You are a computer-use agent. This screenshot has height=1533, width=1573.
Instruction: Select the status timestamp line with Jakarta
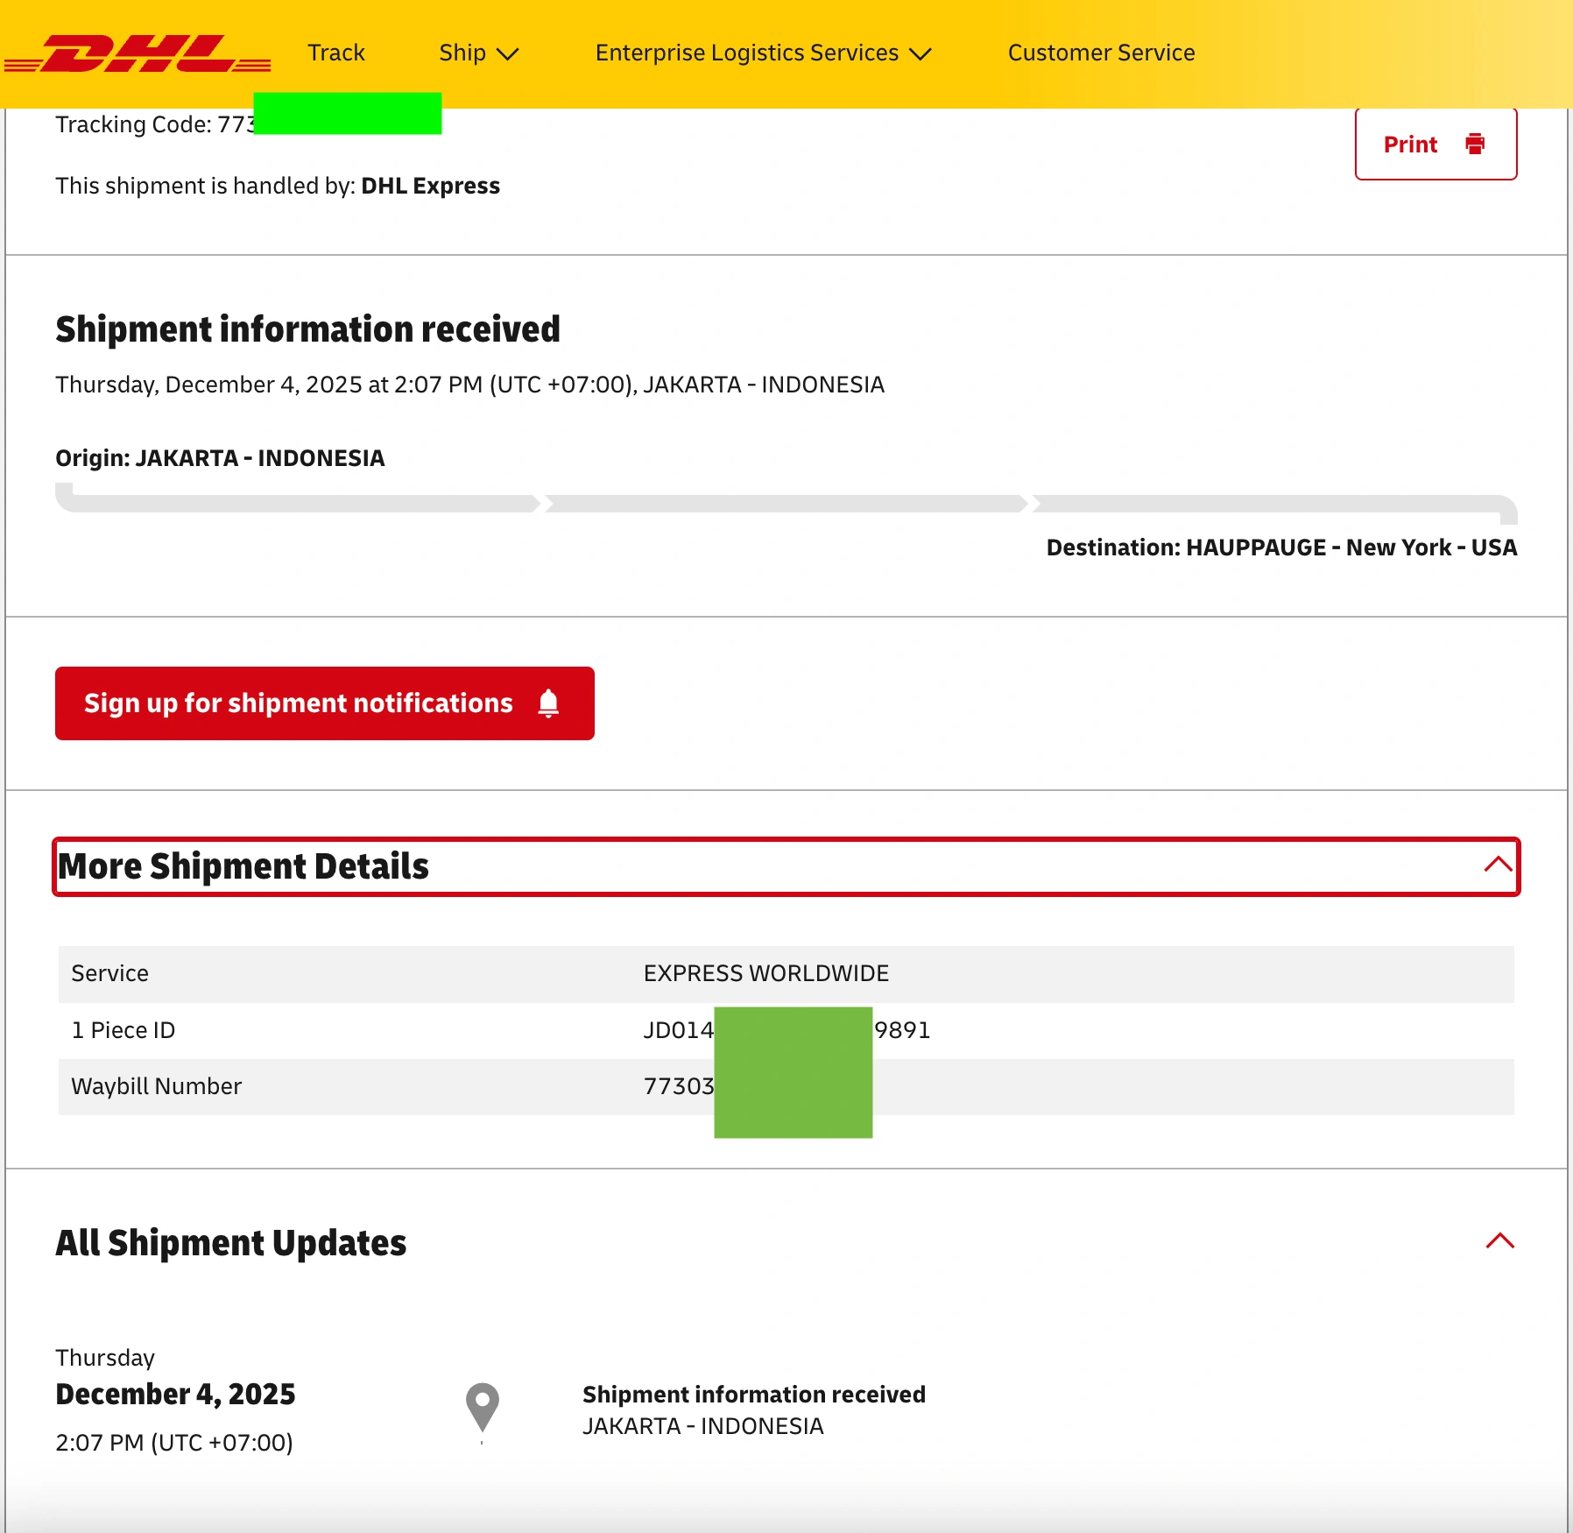pos(470,385)
